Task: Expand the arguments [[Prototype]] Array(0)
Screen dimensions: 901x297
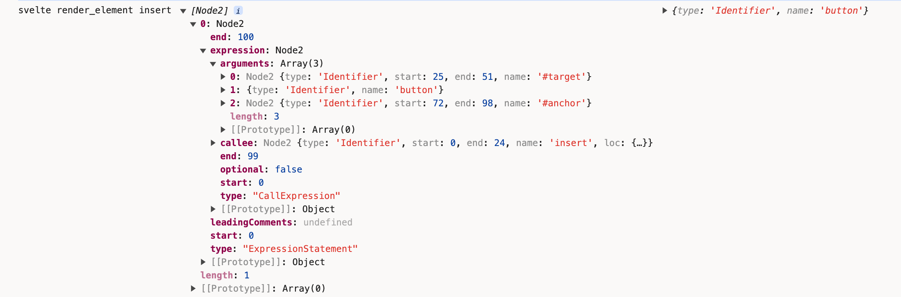Action: coord(223,130)
